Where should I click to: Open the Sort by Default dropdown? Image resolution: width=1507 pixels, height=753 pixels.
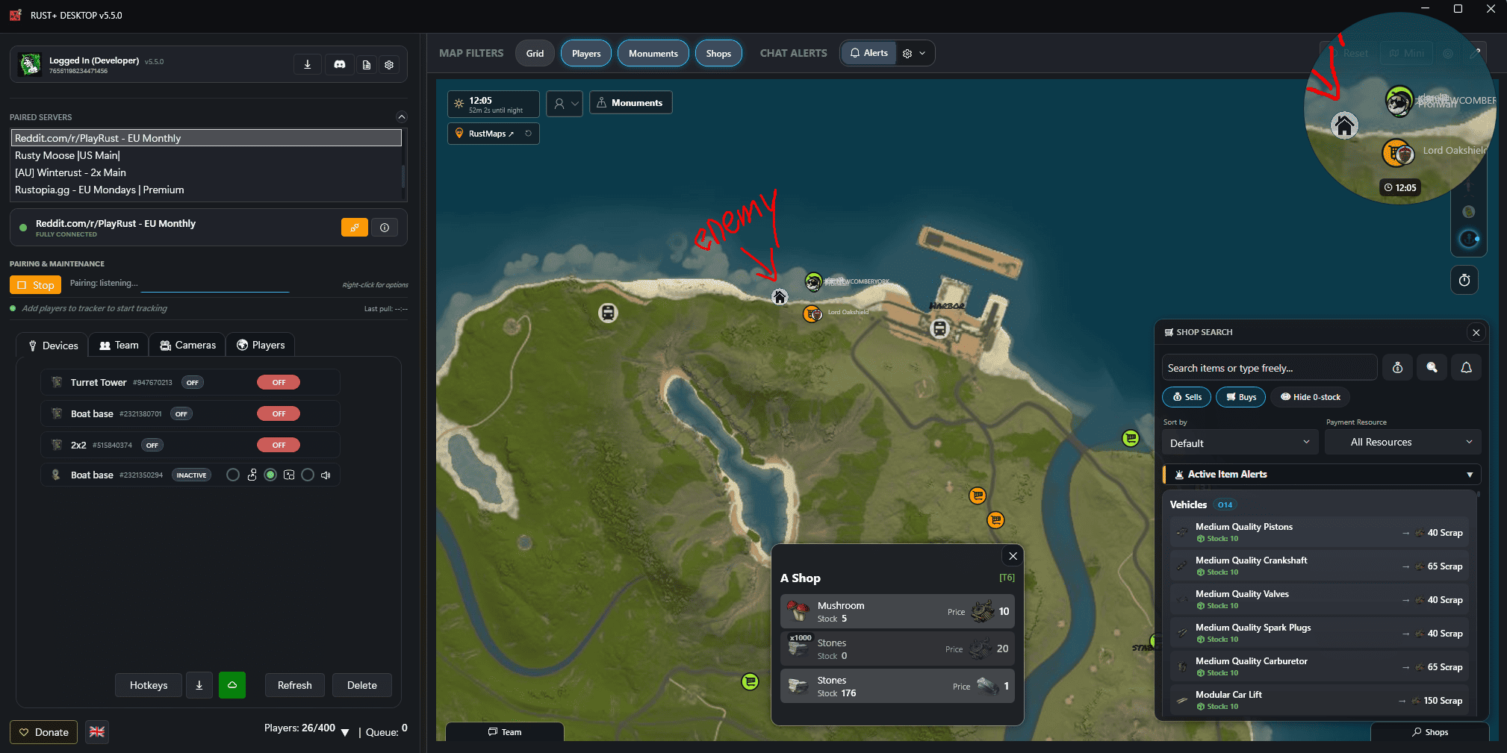click(x=1240, y=443)
